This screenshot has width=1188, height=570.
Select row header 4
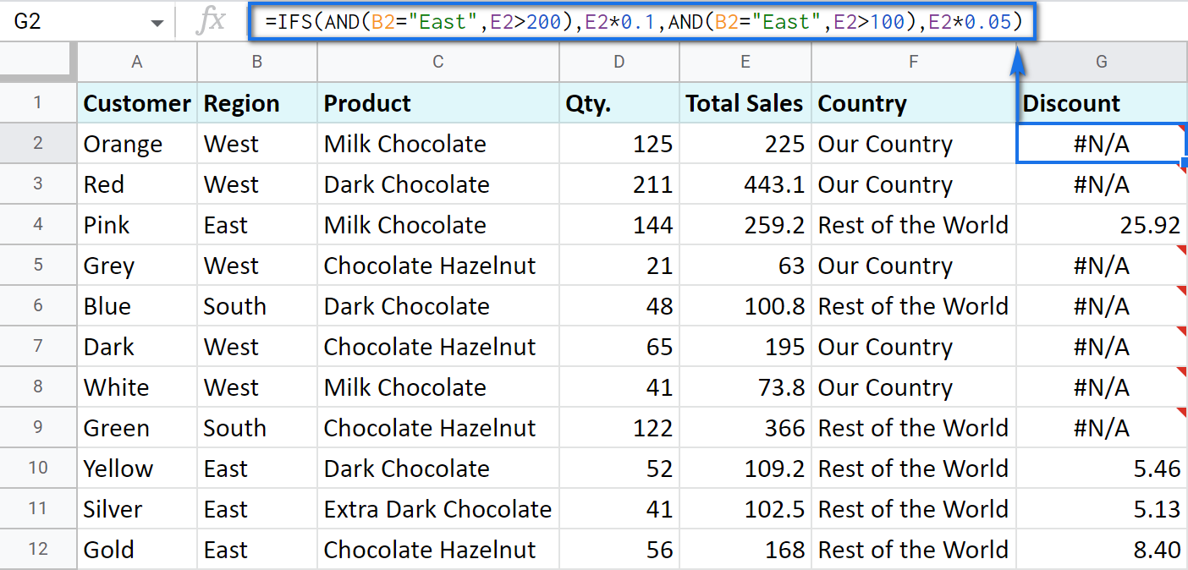pos(38,224)
